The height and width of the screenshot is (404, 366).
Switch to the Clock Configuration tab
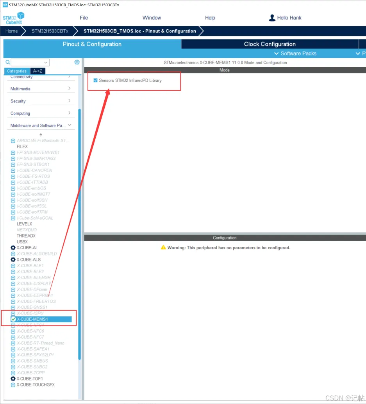270,44
